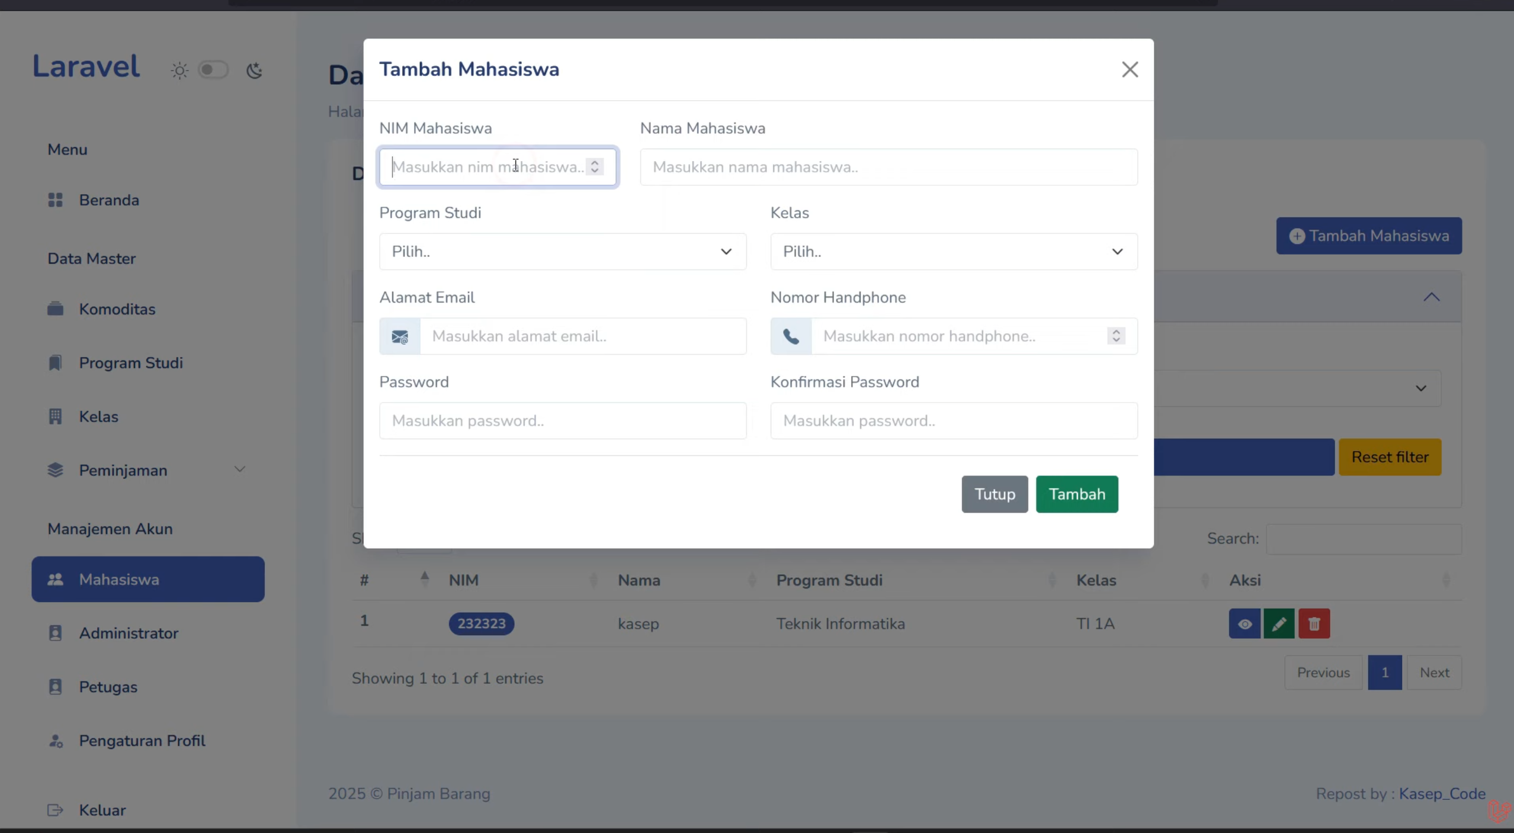Image resolution: width=1514 pixels, height=833 pixels.
Task: Click the Beranda grid icon
Action: pos(55,200)
